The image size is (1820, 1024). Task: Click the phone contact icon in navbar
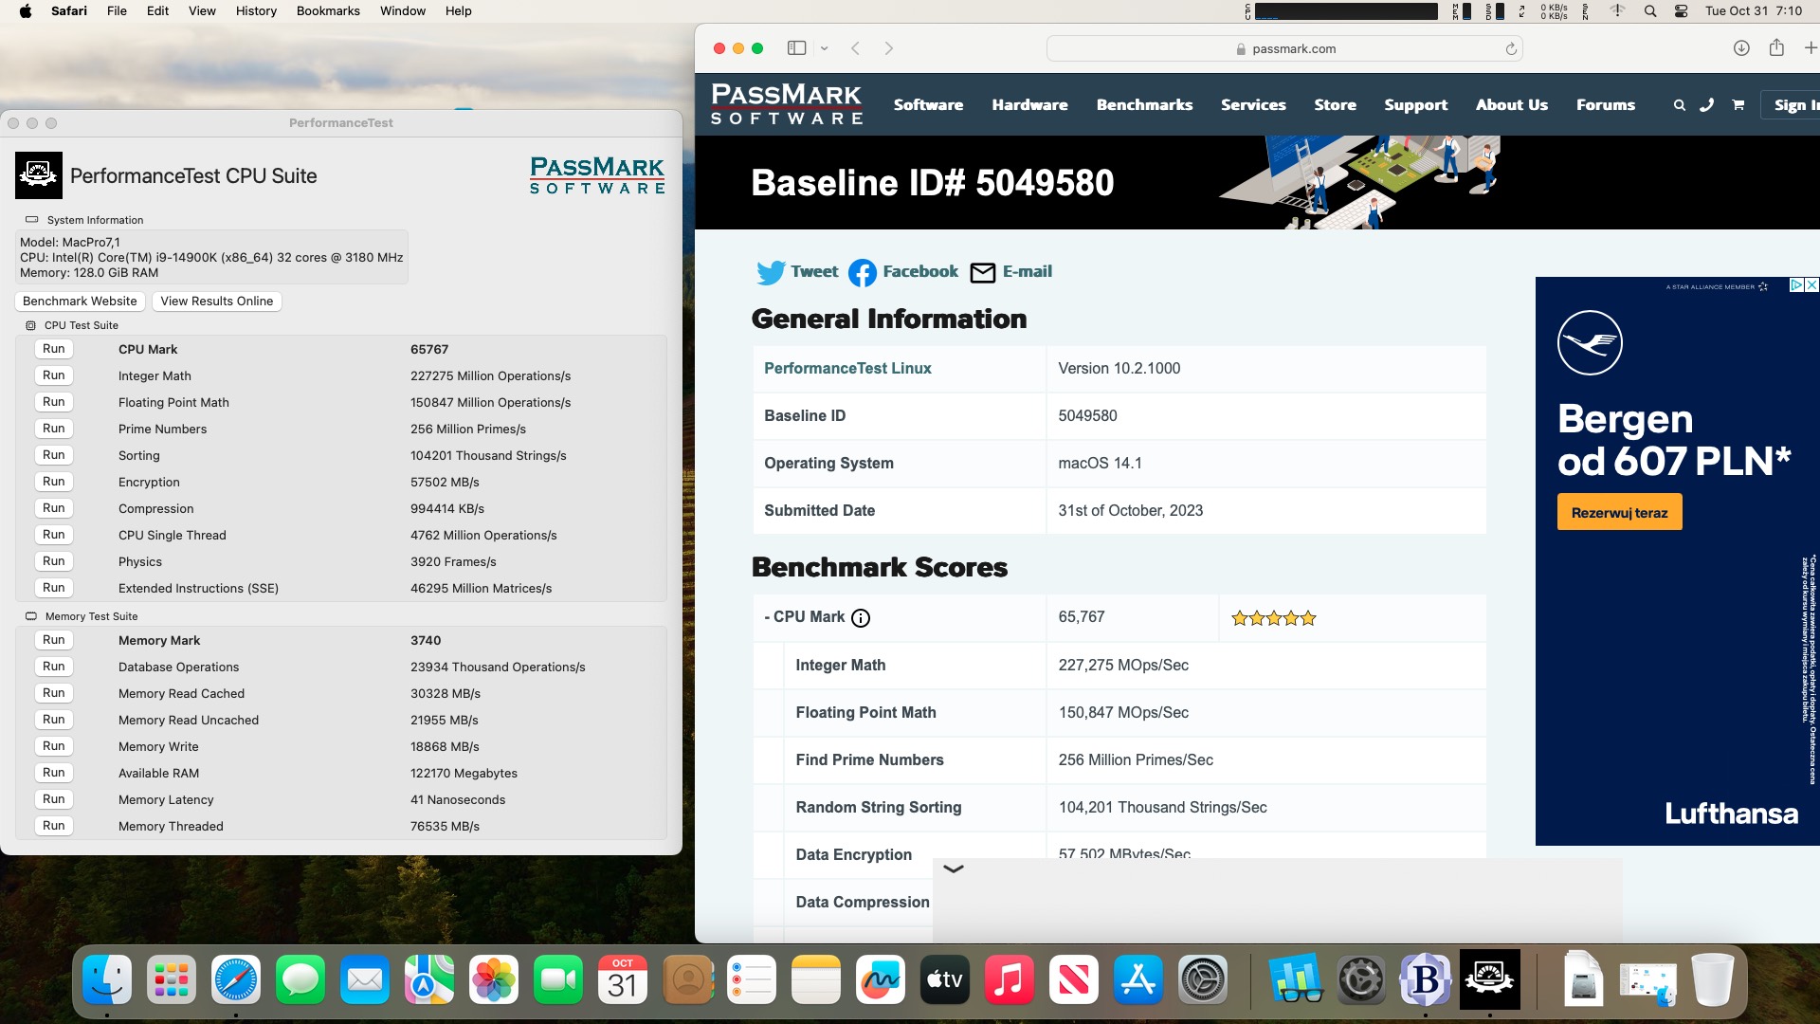point(1707,105)
